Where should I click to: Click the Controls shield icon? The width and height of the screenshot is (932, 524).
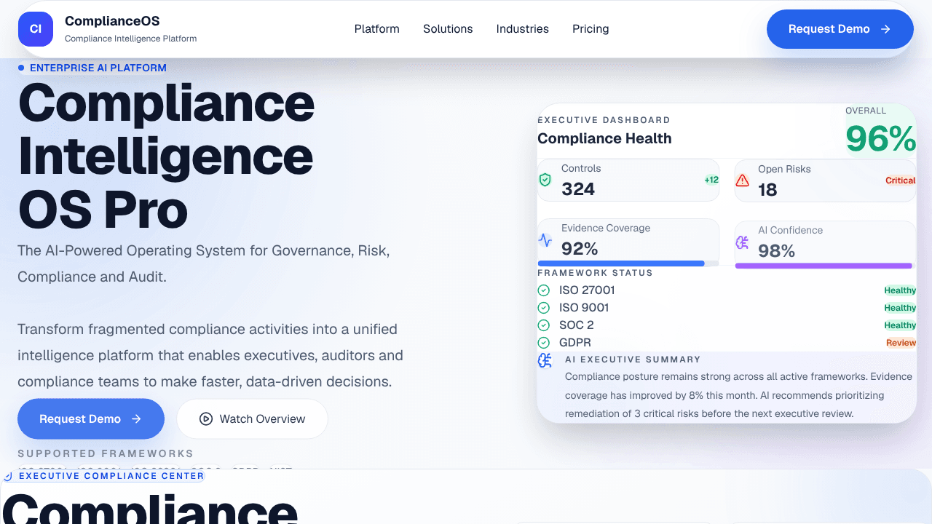pyautogui.click(x=545, y=180)
